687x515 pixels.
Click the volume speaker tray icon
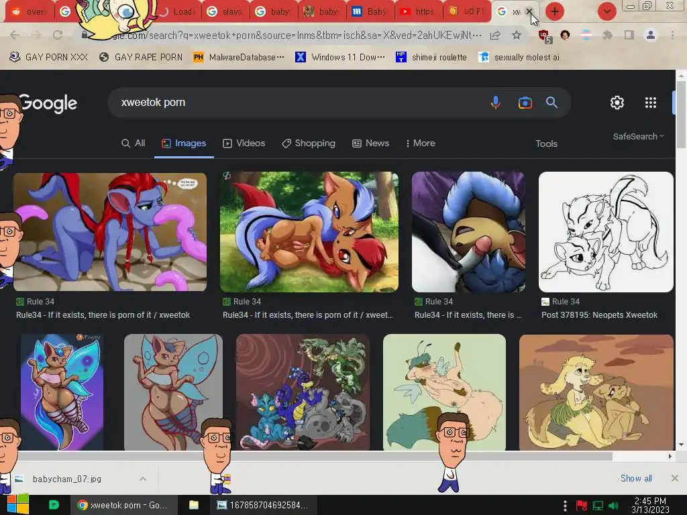[613, 506]
